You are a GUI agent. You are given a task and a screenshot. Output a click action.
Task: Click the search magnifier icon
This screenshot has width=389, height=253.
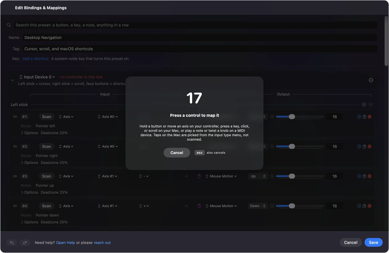tap(9, 25)
